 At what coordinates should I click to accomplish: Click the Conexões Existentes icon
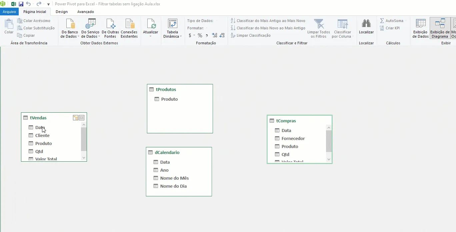[129, 24]
